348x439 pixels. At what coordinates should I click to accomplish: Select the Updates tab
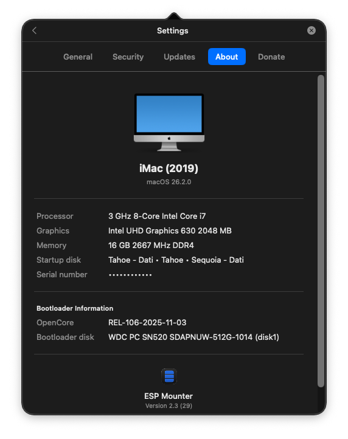point(179,57)
